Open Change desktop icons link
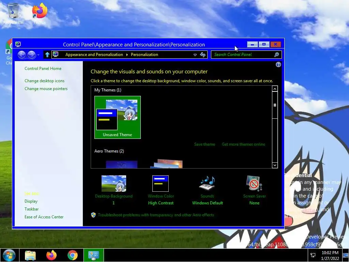Image resolution: width=349 pixels, height=262 pixels. [45, 81]
